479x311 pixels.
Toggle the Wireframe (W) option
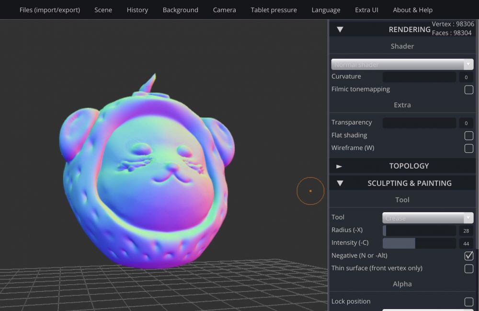coord(468,148)
